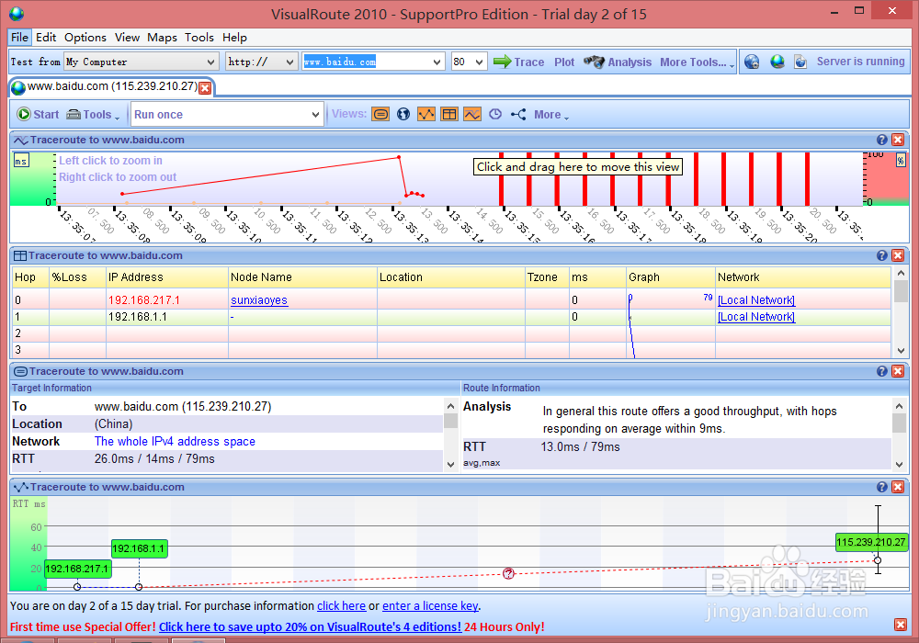
Task: Click the green Start play icon
Action: (24, 114)
